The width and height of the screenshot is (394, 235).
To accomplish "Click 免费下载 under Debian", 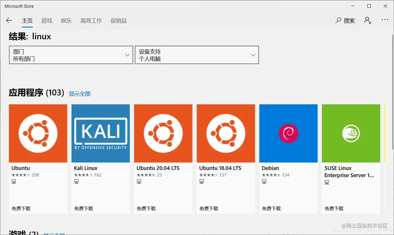I will [x=271, y=208].
